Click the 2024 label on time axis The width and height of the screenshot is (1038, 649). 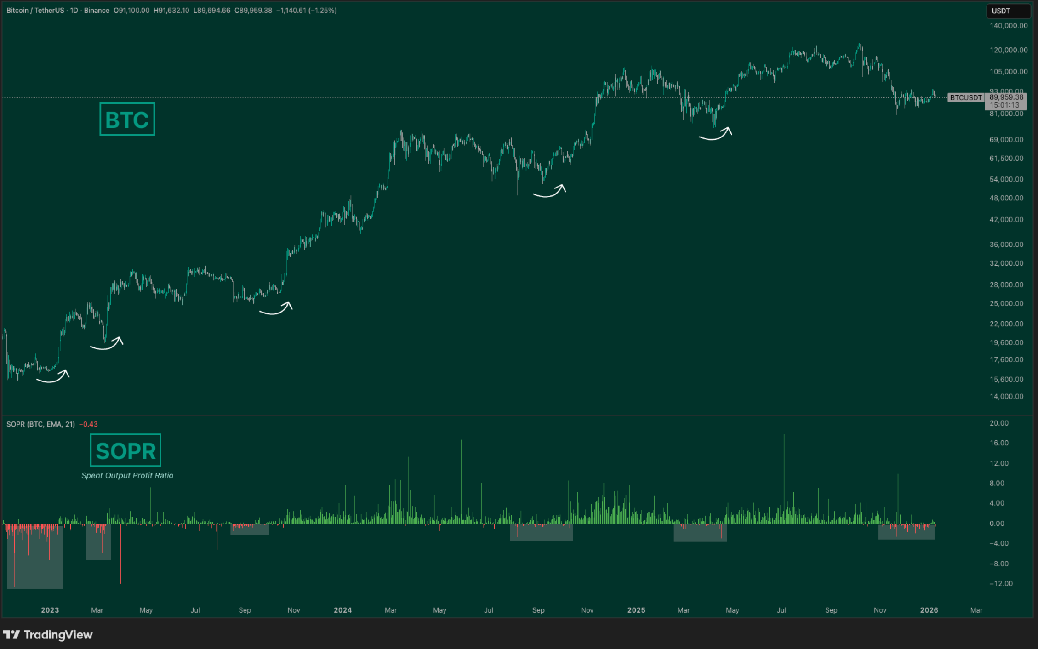coord(342,610)
